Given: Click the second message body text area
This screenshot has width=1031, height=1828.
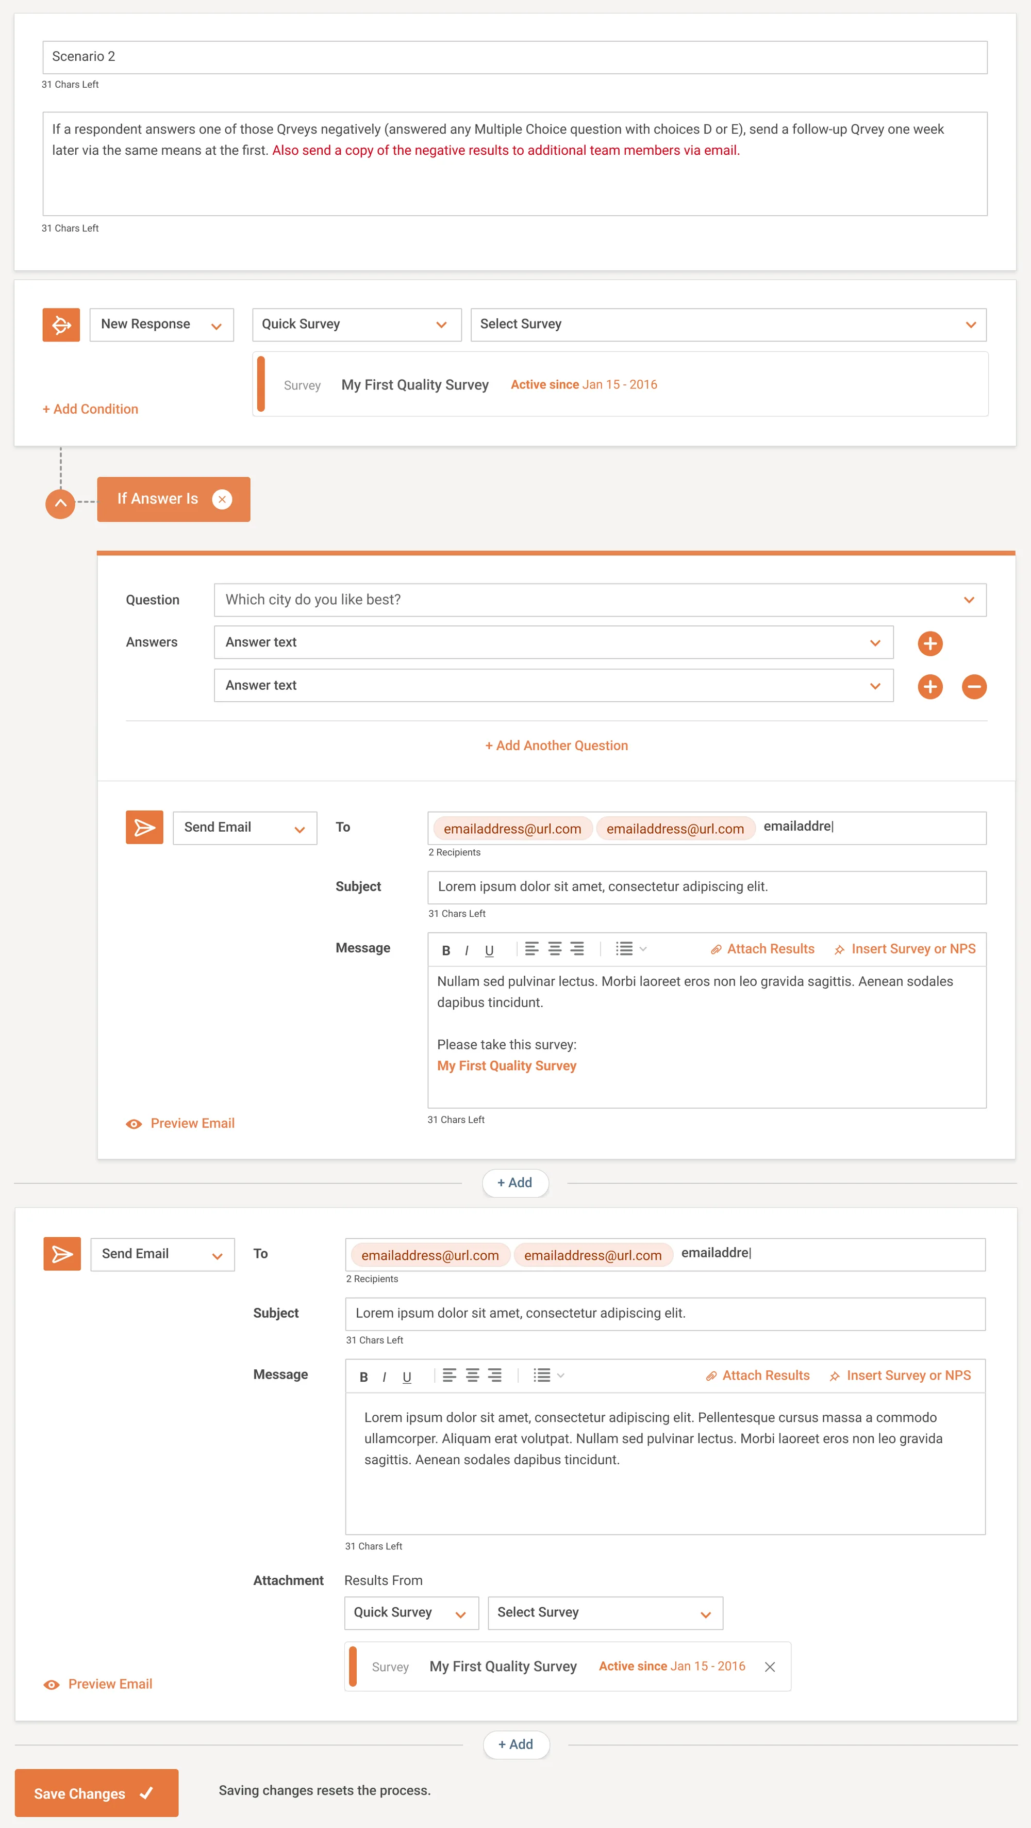Looking at the screenshot, I should click(x=665, y=1463).
